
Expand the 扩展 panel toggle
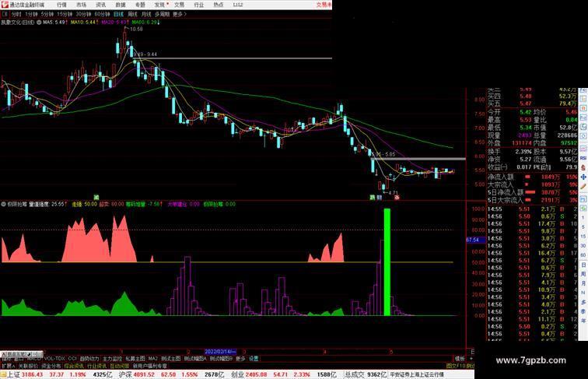[x=8, y=366]
